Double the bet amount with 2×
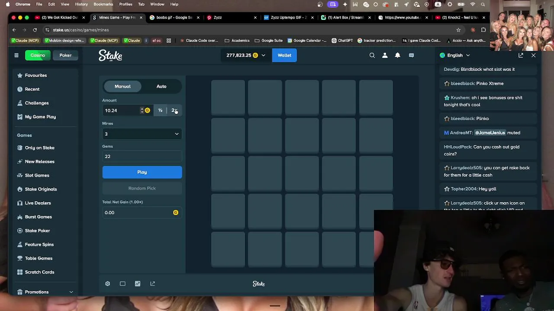The width and height of the screenshot is (554, 311). 174,111
